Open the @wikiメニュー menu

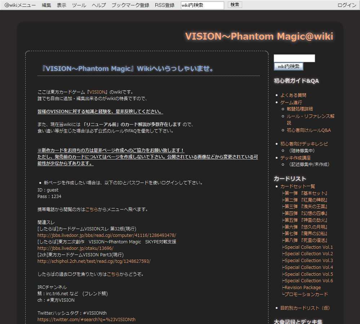coord(20,5)
